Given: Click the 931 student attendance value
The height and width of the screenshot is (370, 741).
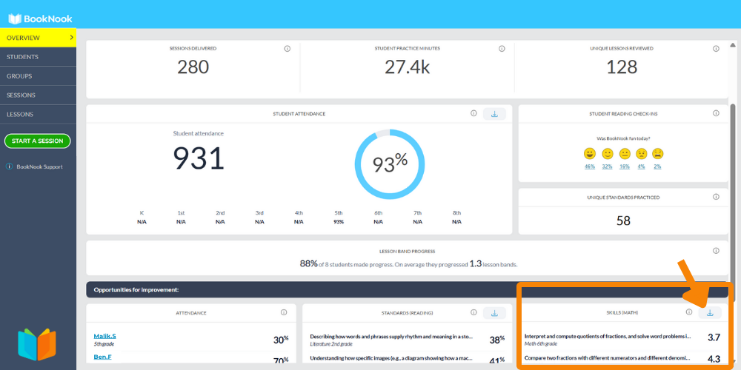Looking at the screenshot, I should point(199,158).
